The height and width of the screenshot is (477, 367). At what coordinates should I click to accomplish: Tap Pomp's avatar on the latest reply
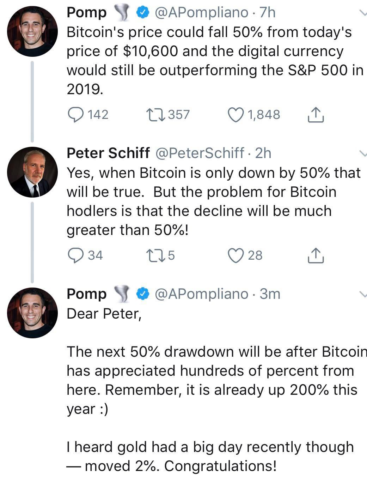click(32, 313)
